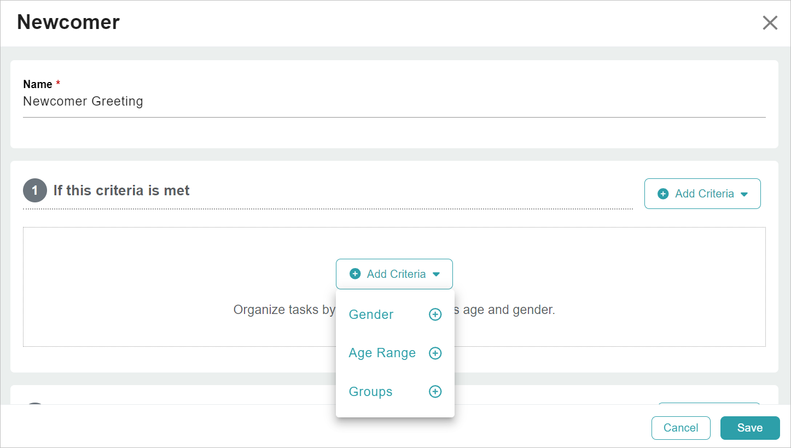Select Gender from the criteria menu
Viewport: 791px width, 448px height.
(371, 314)
